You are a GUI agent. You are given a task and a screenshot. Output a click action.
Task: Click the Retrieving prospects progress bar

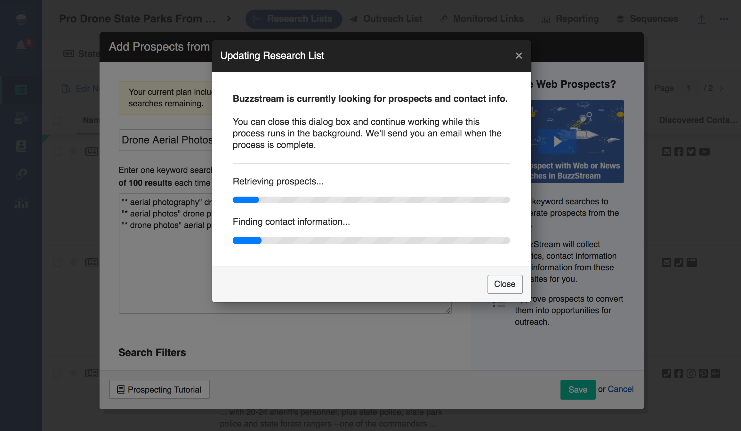click(x=371, y=200)
